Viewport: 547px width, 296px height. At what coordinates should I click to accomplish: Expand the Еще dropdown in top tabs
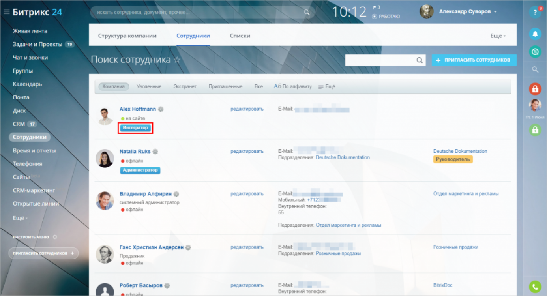point(498,36)
